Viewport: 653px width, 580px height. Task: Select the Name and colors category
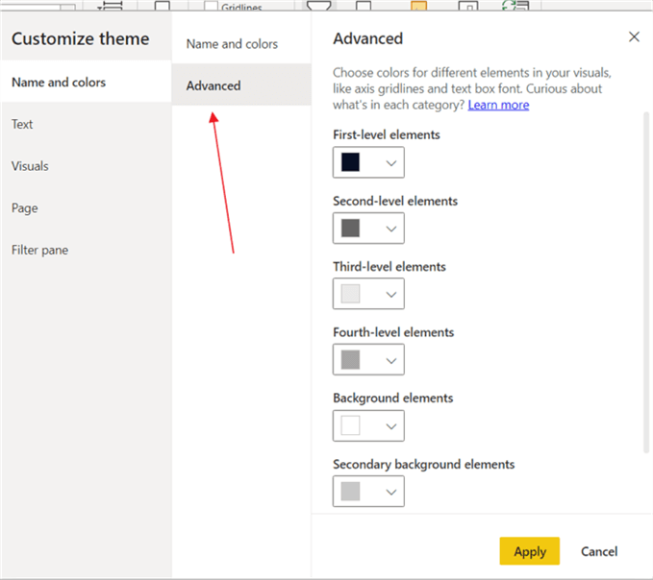click(86, 82)
